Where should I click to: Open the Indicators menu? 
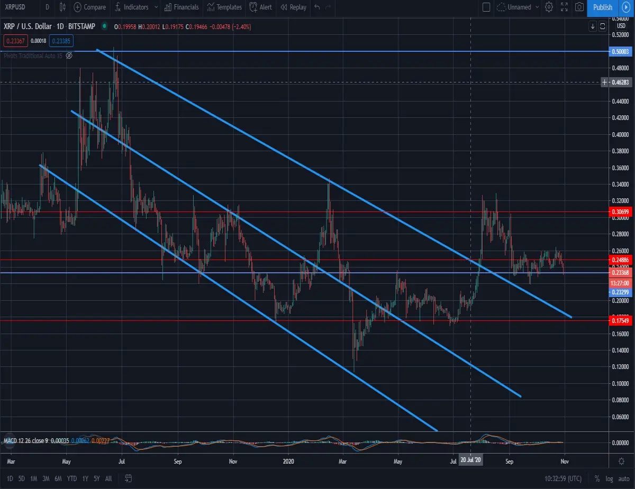(x=131, y=7)
